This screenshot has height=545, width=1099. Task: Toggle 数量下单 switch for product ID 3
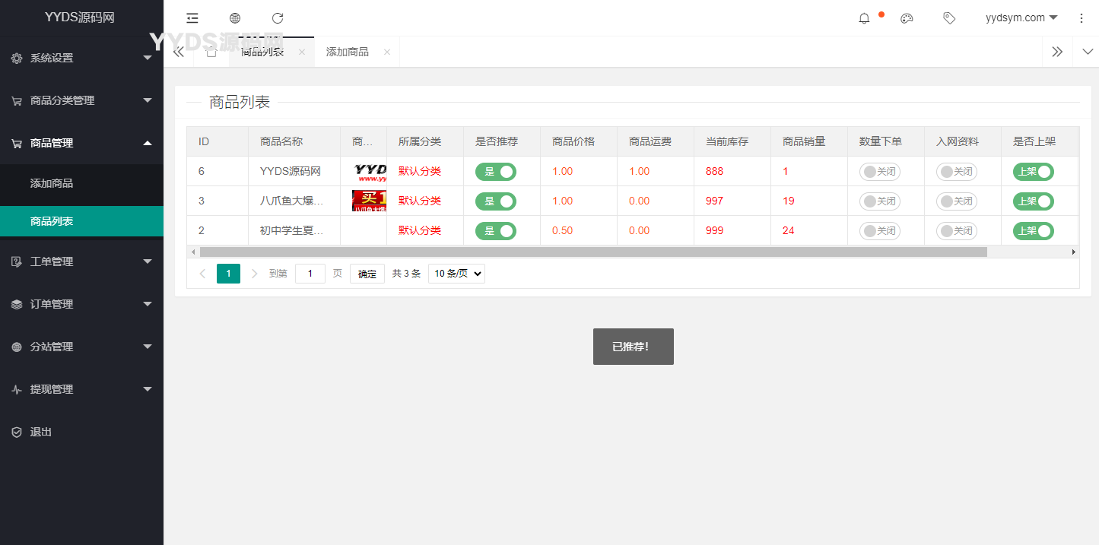click(x=880, y=201)
